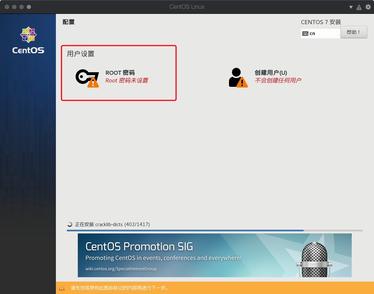Click the warning icon in the orange bottom bar
This screenshot has width=374, height=294.
click(x=62, y=288)
